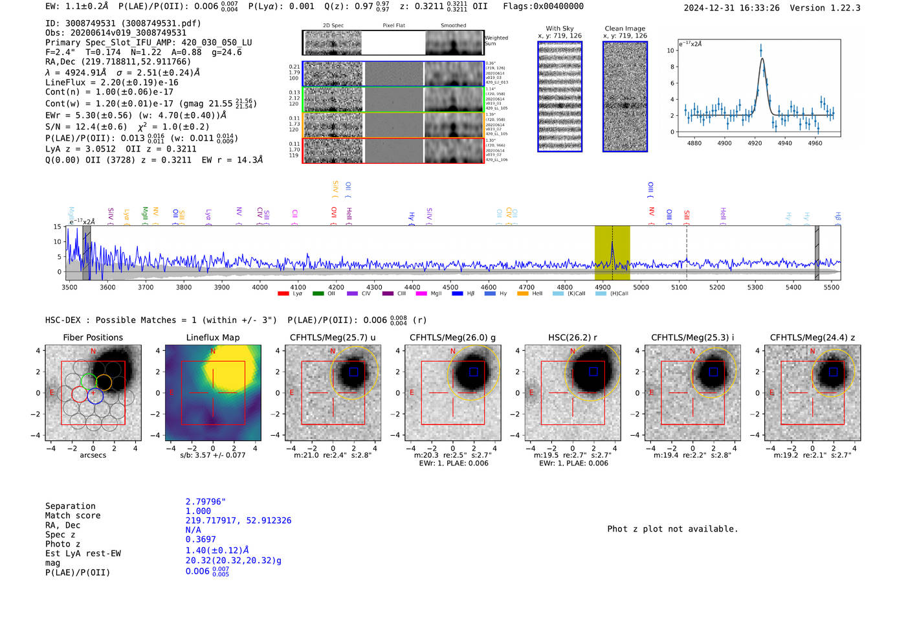The height and width of the screenshot is (617, 906).
Task: Click the Est LyA rest-EW value 1.40(±0.12)Å
Action: tap(217, 550)
